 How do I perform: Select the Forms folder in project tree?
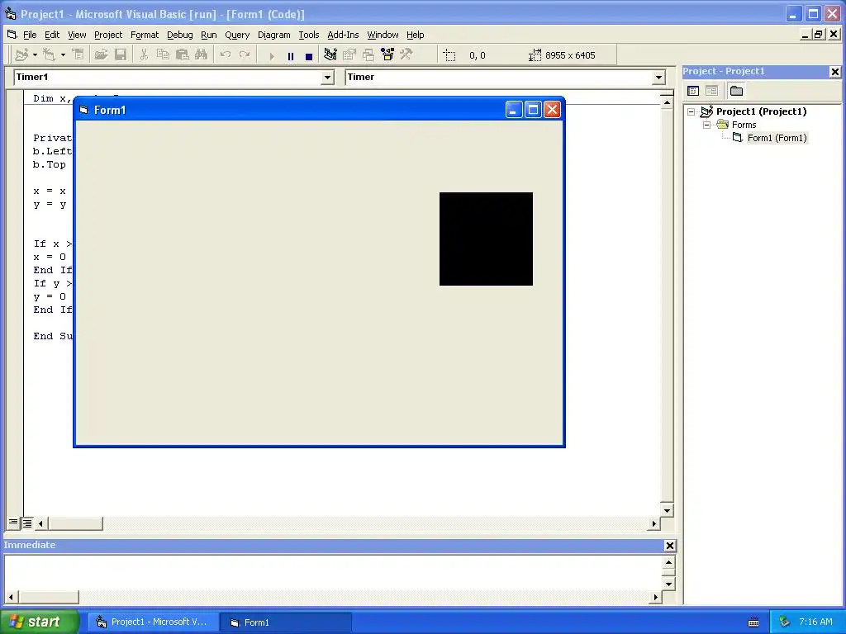pos(744,125)
